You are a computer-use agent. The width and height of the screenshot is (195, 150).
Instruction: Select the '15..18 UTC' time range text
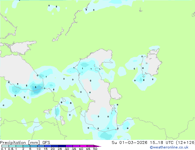(x=161, y=143)
